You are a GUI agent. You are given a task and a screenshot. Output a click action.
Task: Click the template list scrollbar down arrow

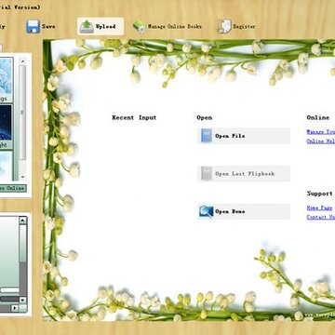click(22, 177)
